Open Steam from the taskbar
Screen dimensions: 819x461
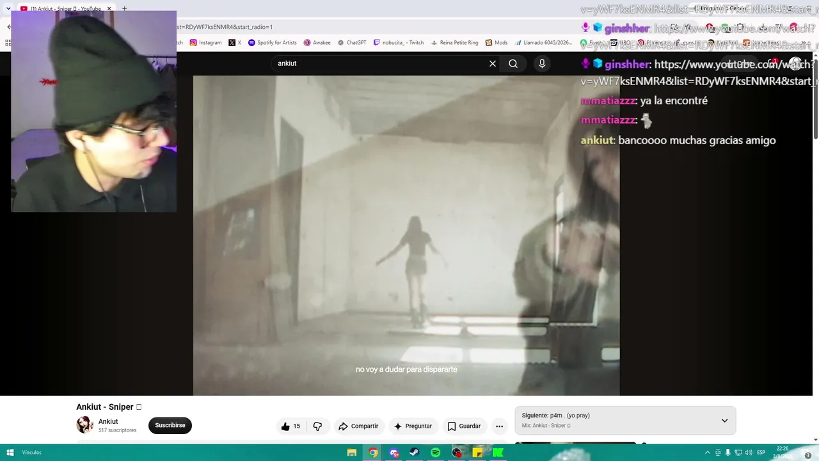tap(415, 453)
